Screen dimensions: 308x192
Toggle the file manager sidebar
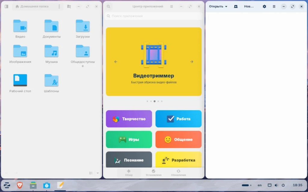[7, 7]
